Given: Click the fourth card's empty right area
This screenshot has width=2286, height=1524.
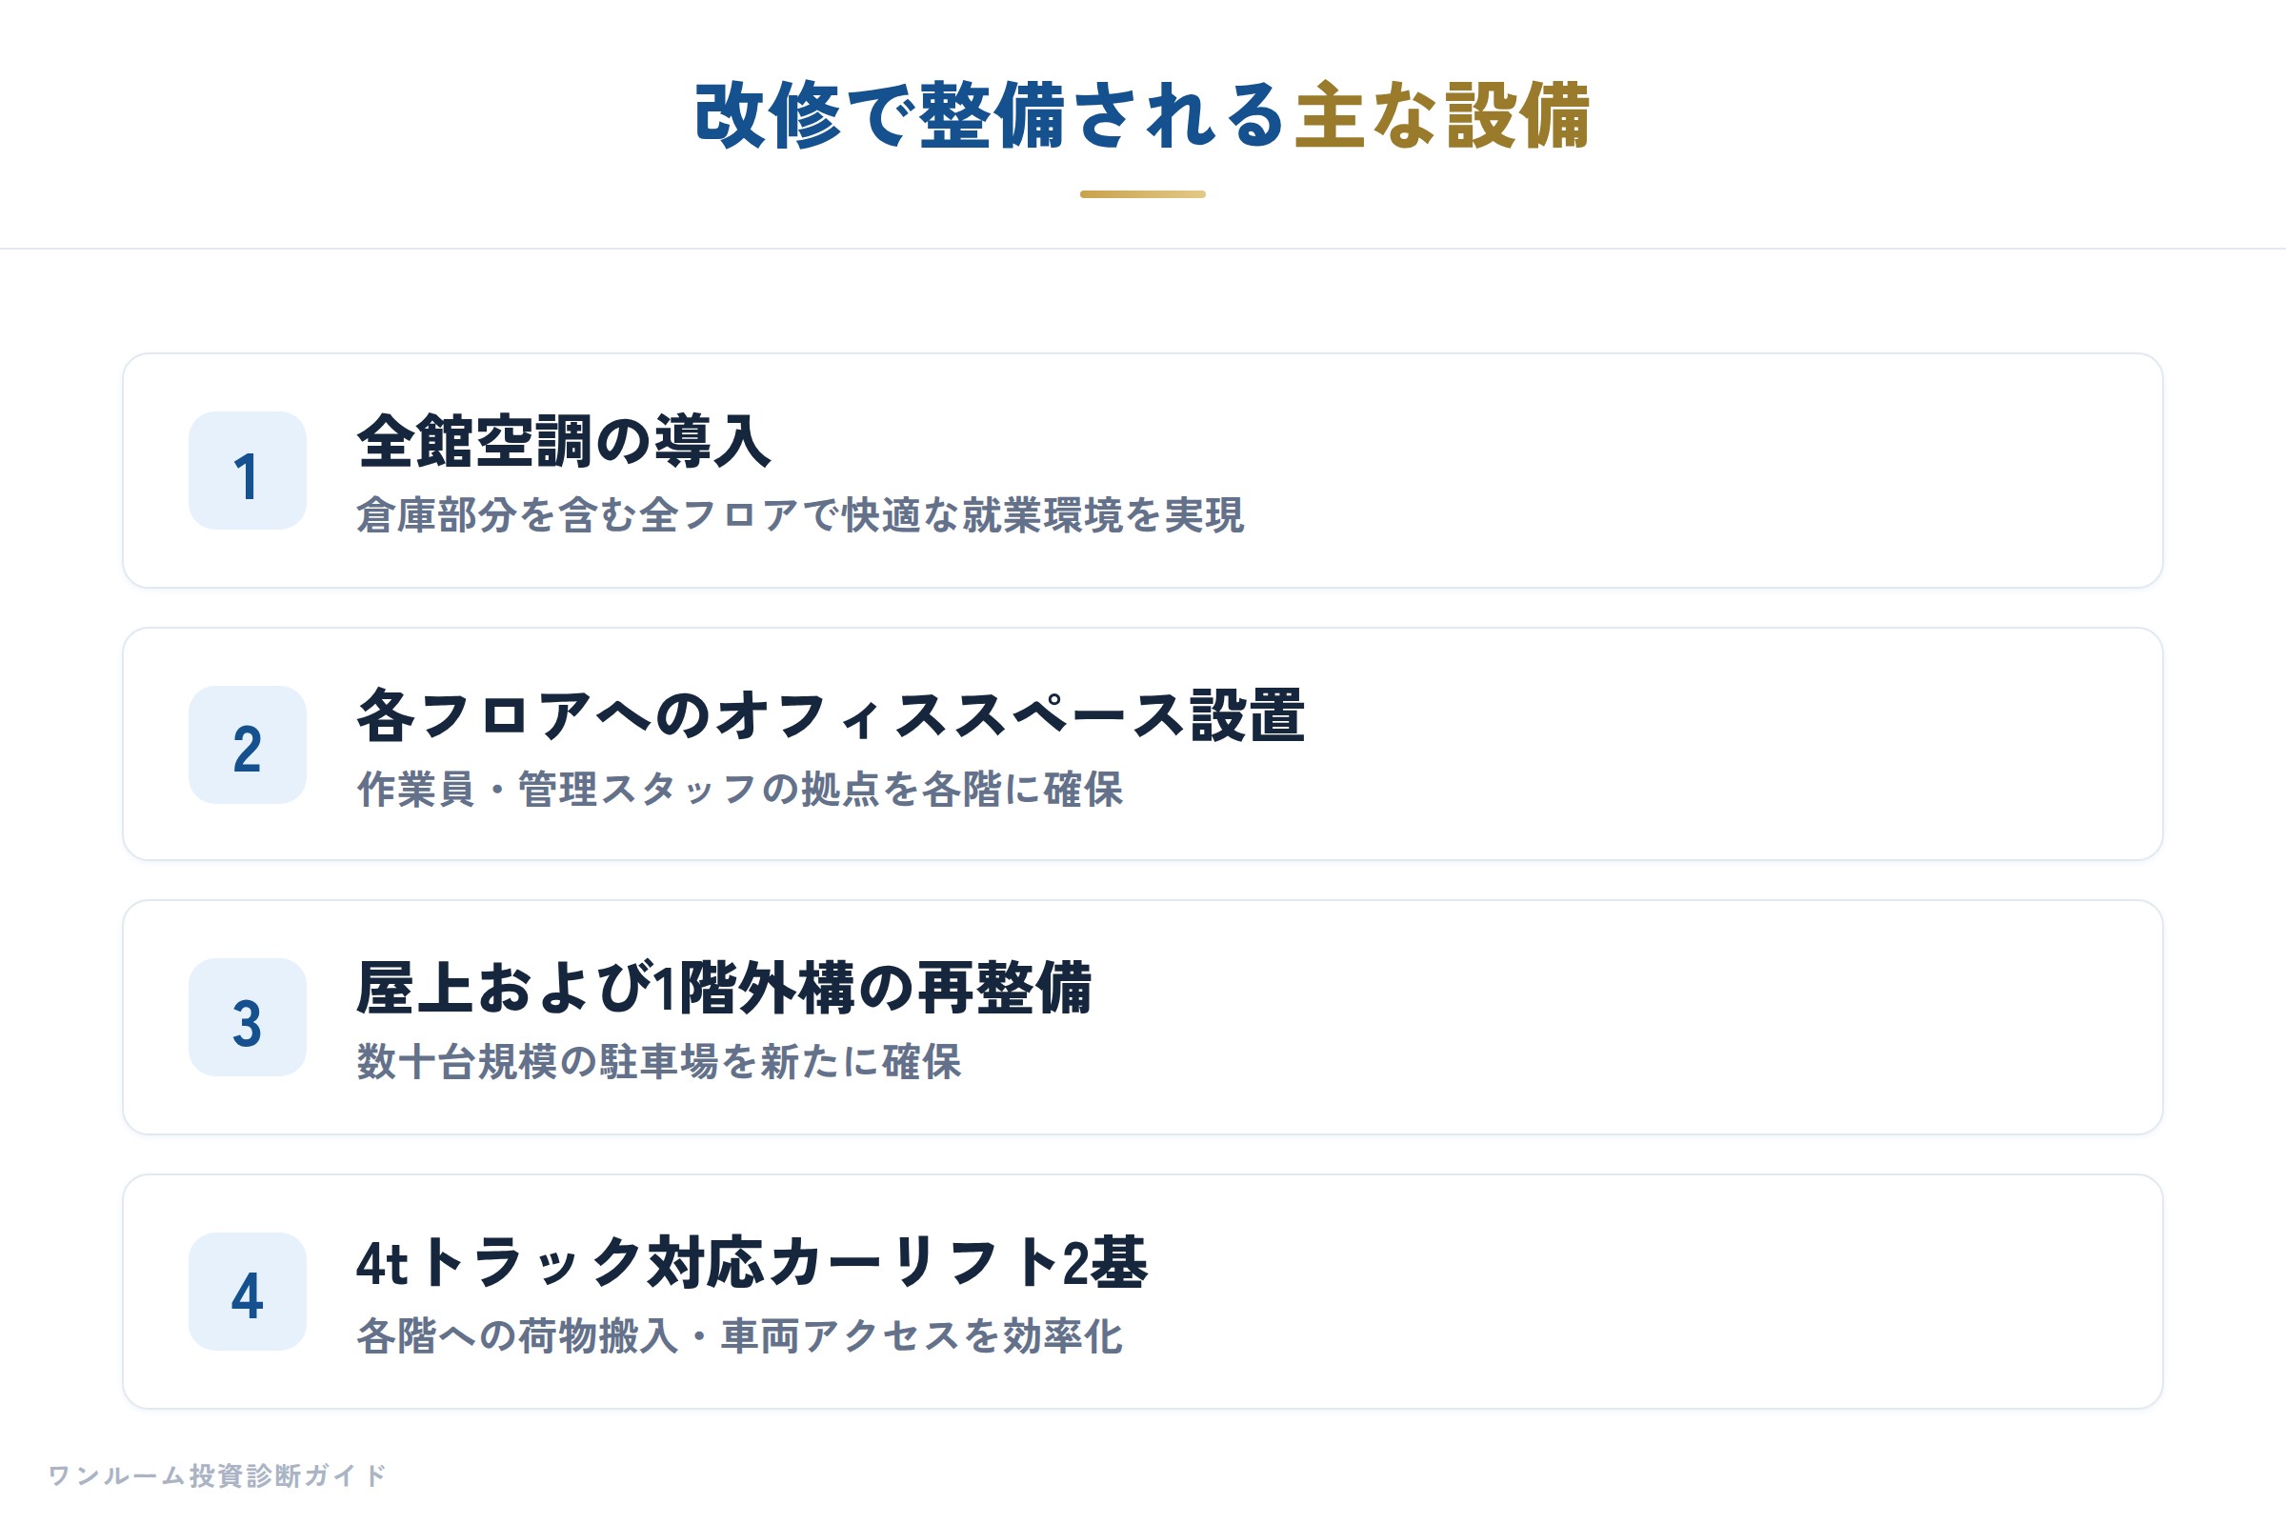Looking at the screenshot, I should (1653, 1292).
